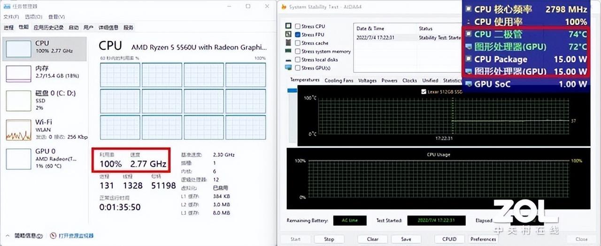
Task: Switch to 服务 tab in Task Manager
Action: coord(128,28)
